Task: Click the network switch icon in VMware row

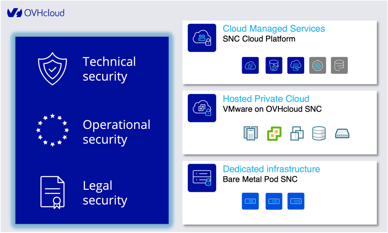Action: pyautogui.click(x=343, y=134)
